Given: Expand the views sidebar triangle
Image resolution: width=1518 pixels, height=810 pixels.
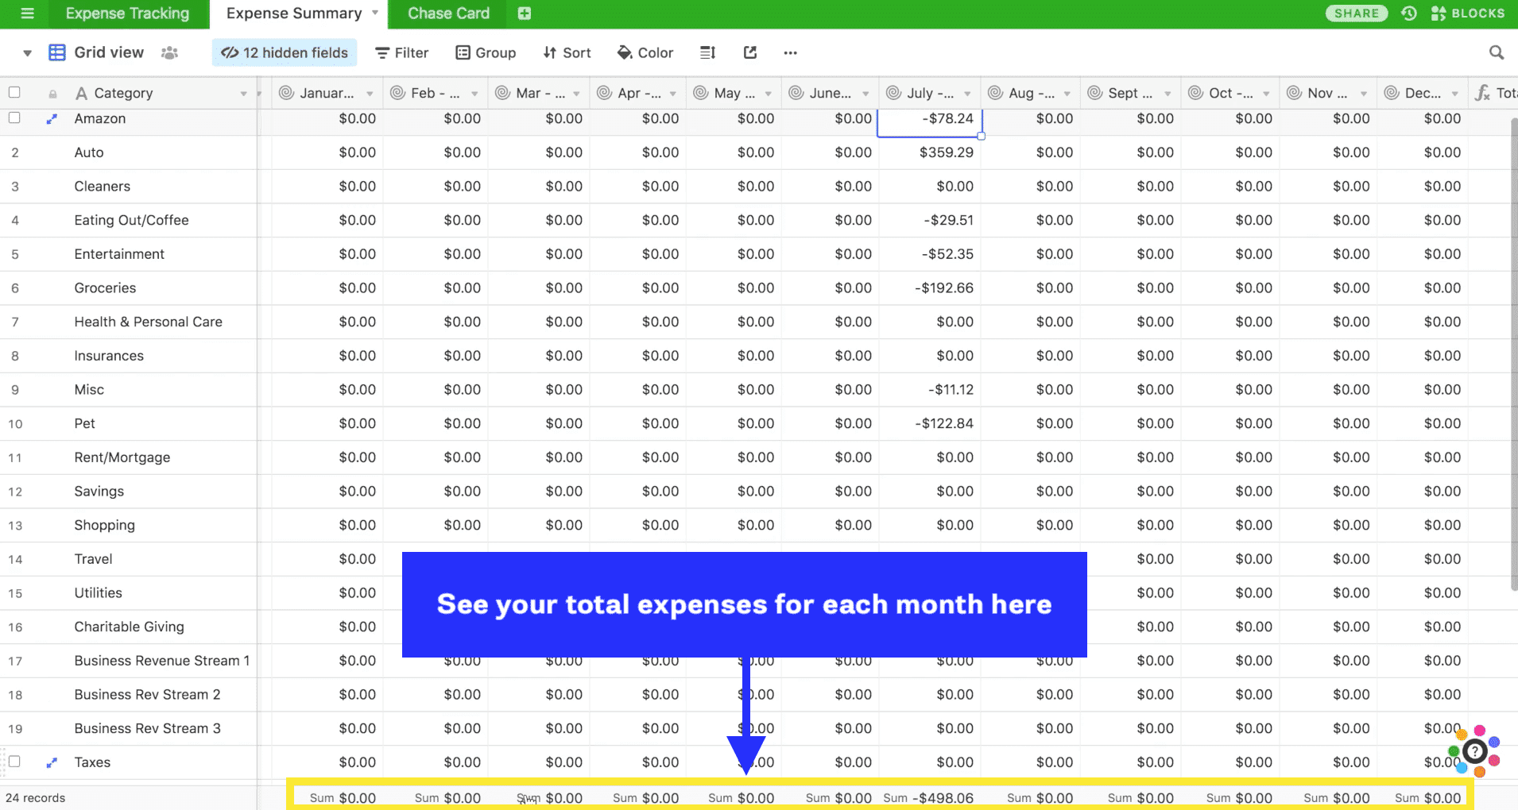Looking at the screenshot, I should pos(27,53).
